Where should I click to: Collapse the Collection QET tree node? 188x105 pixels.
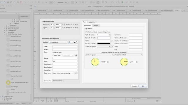[x=1, y=96]
